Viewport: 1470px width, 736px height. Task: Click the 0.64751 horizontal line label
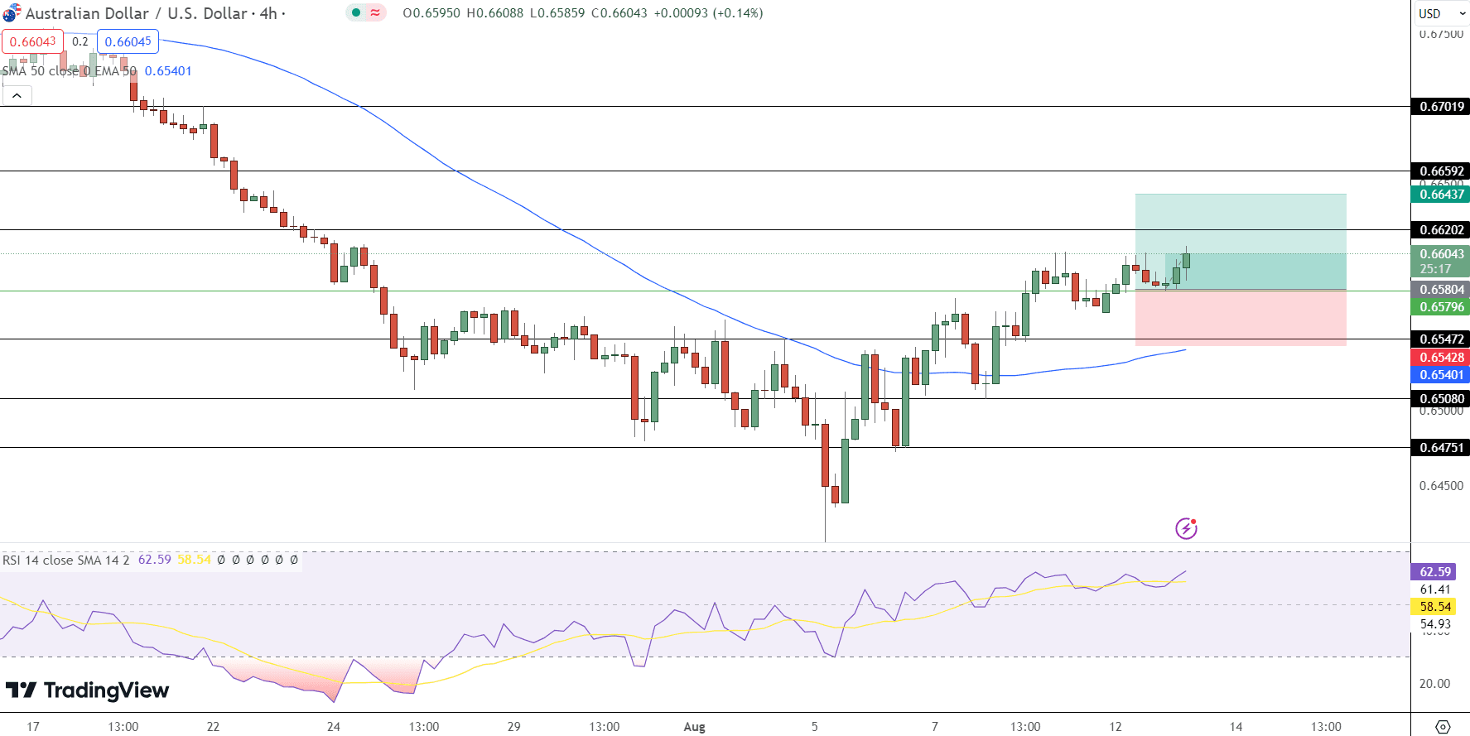point(1441,447)
